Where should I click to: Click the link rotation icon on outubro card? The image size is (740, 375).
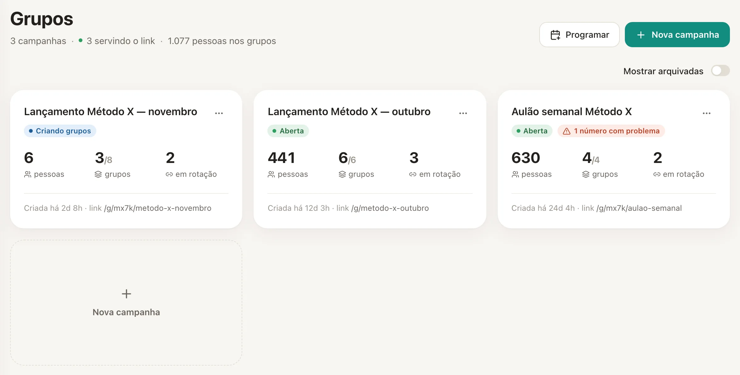tap(413, 174)
